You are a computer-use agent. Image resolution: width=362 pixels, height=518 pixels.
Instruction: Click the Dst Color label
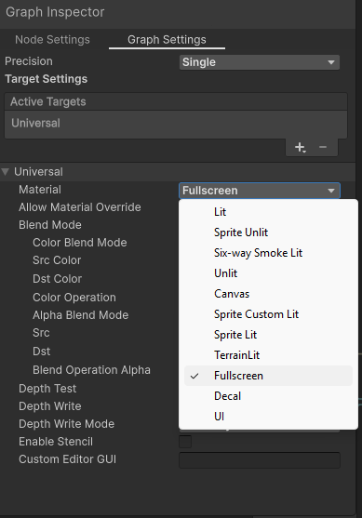(57, 279)
